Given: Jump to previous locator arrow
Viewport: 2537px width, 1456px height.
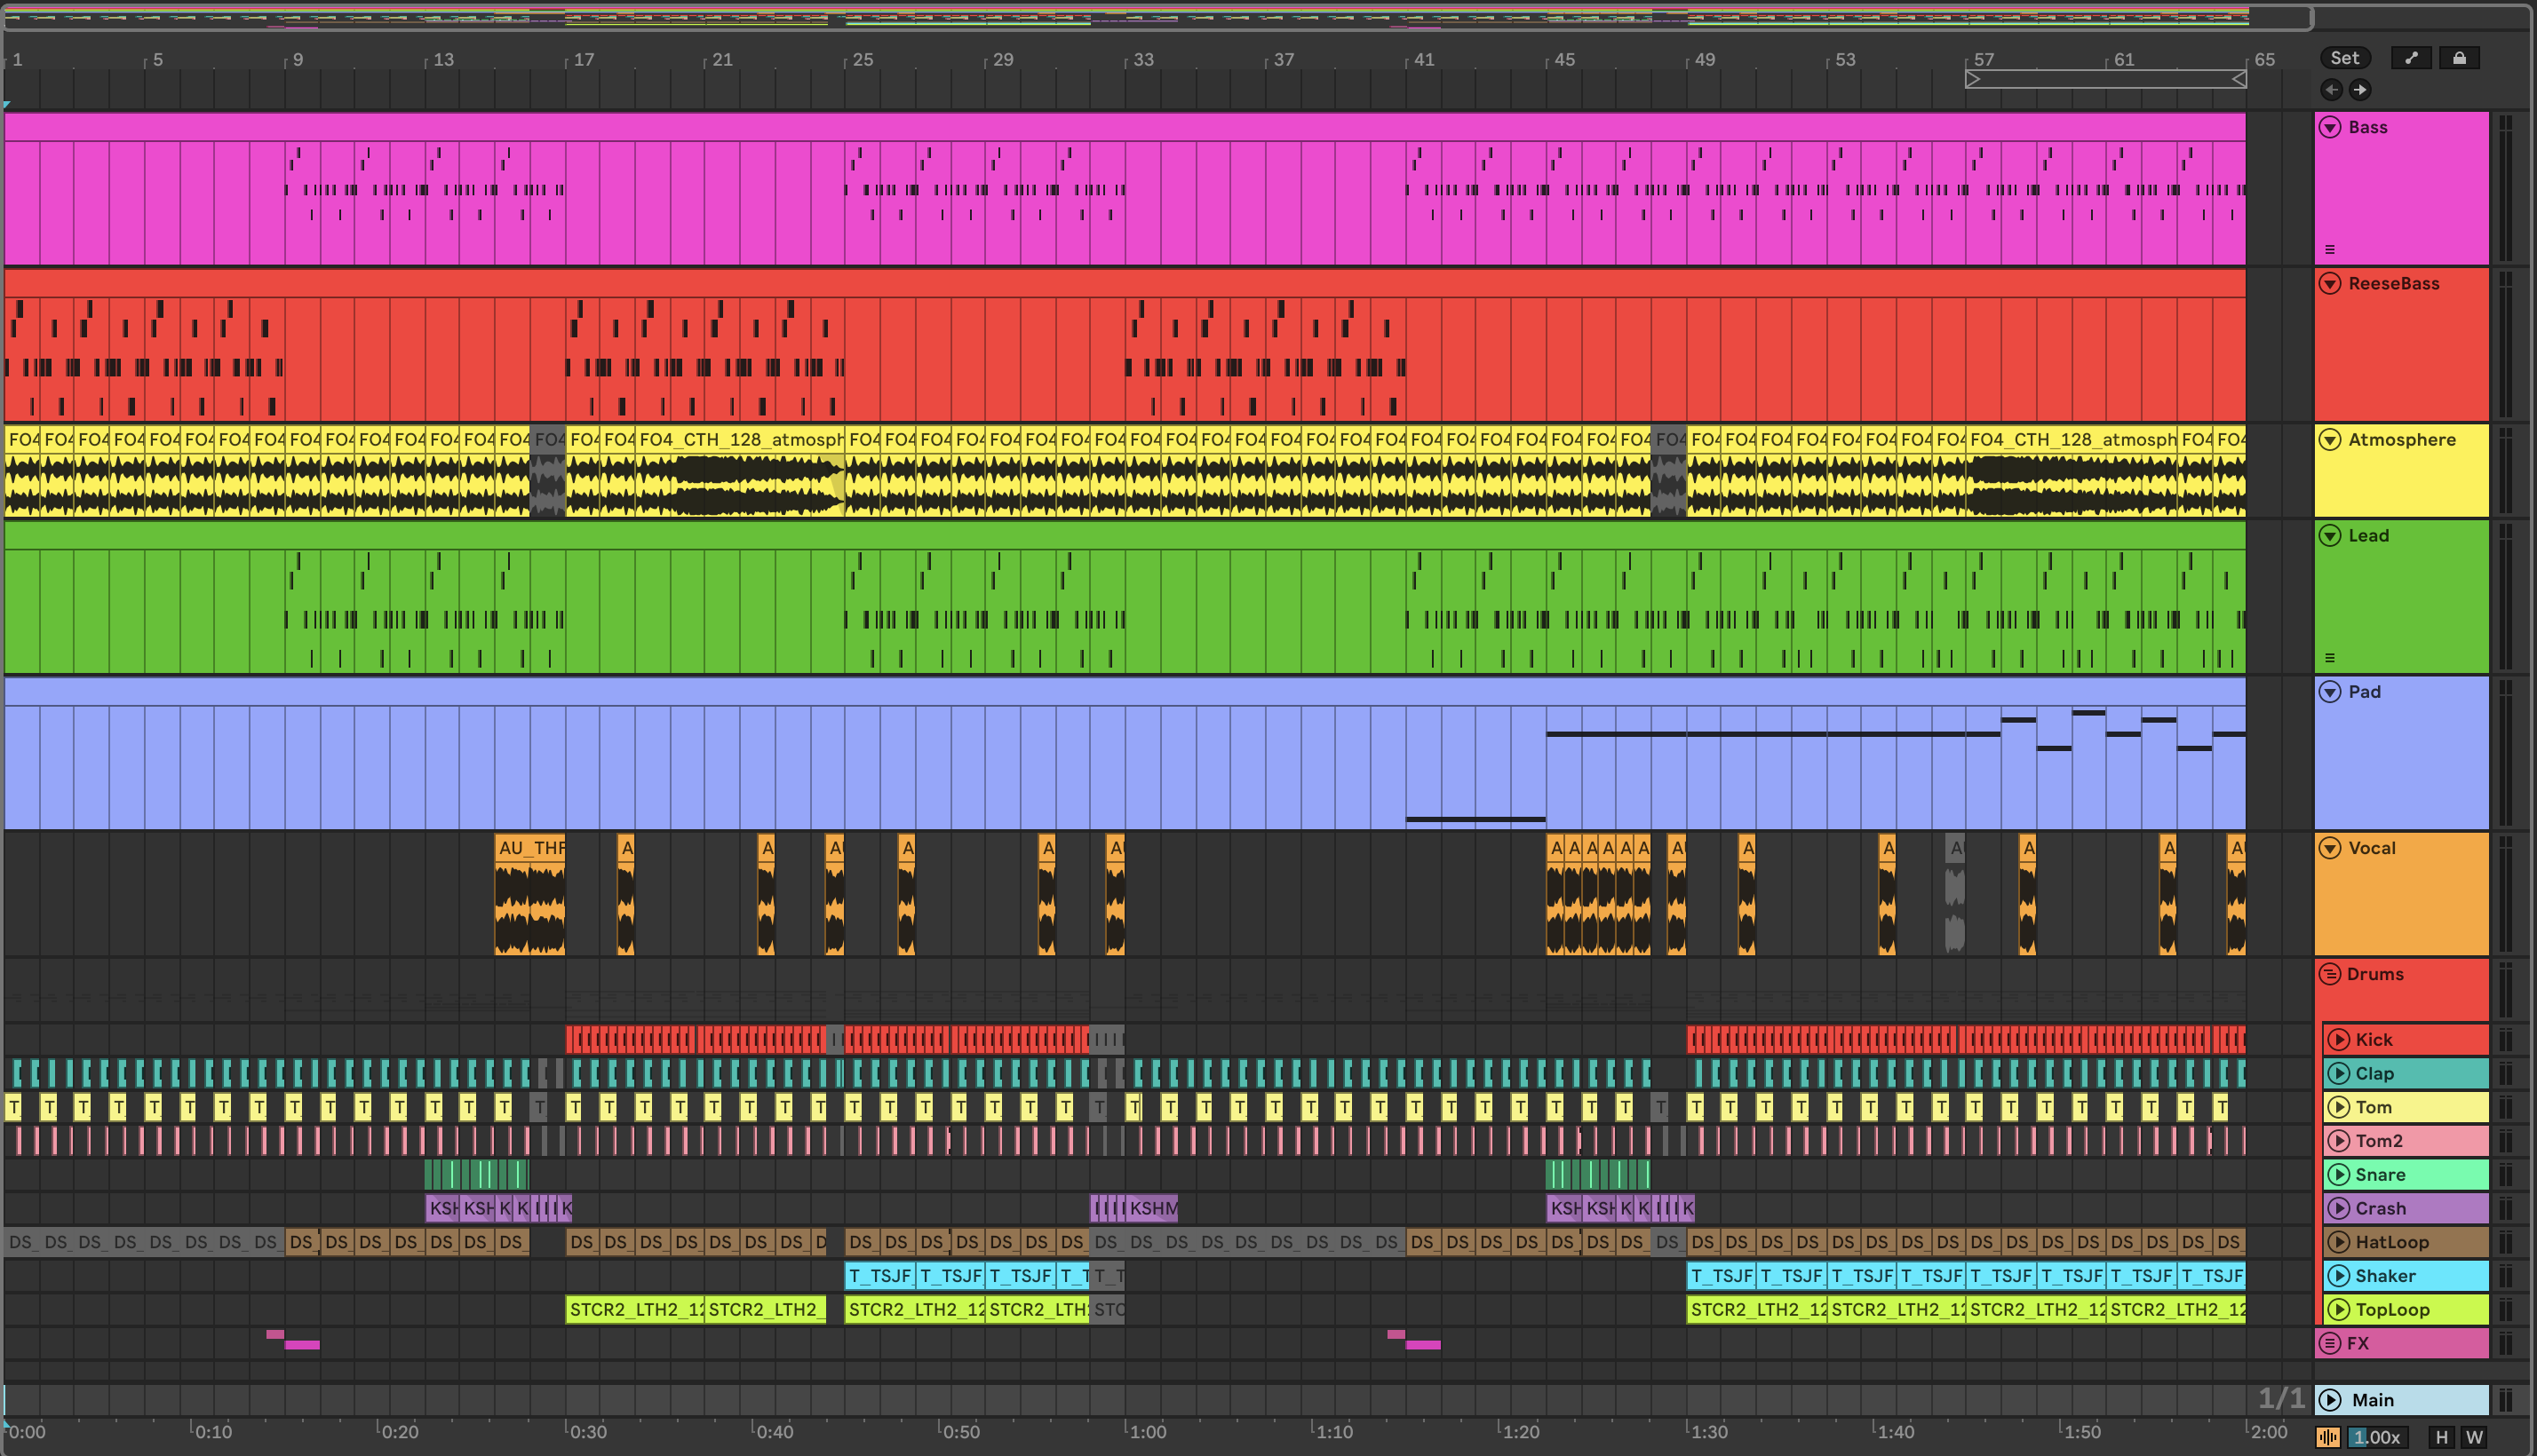Looking at the screenshot, I should [x=2332, y=90].
